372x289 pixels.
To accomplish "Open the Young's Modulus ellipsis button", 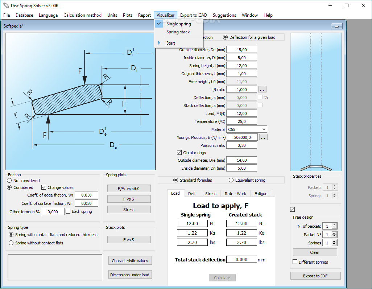I will click(x=263, y=137).
